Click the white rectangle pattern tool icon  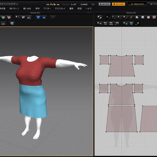point(143,17)
